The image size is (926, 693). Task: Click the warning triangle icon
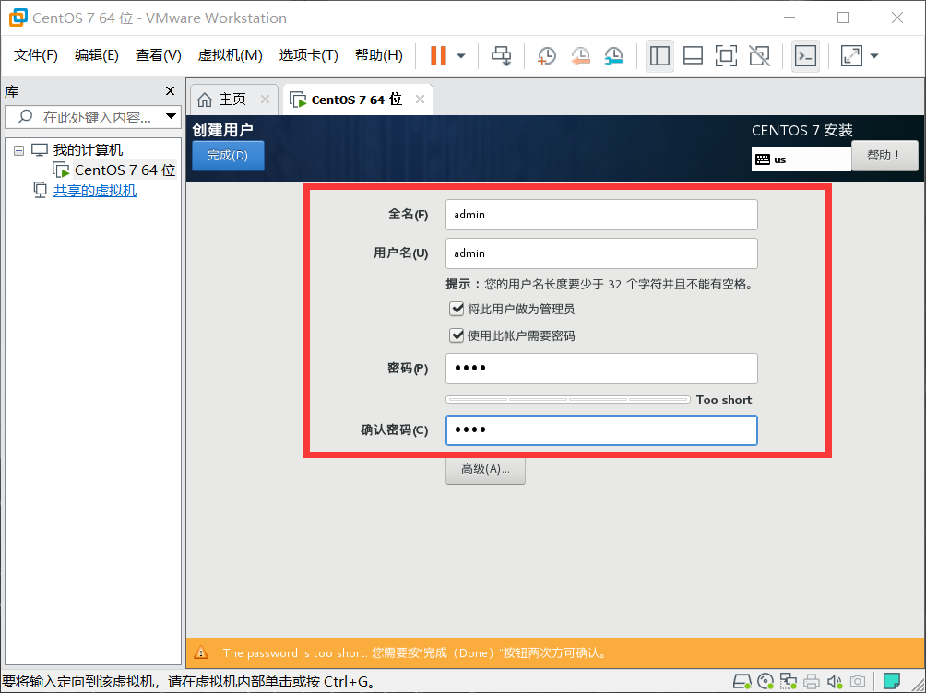coord(201,652)
